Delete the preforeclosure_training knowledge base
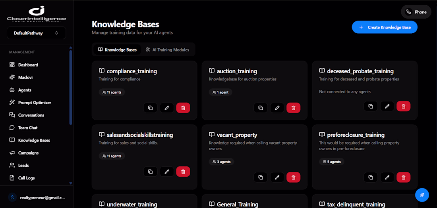The image size is (437, 208). click(x=403, y=177)
